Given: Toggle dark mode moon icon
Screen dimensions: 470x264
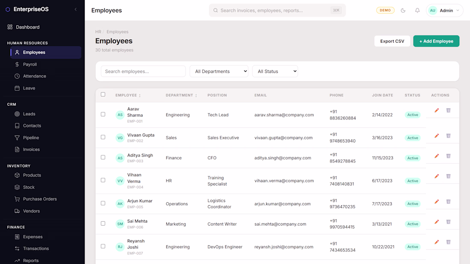Looking at the screenshot, I should coord(403,11).
